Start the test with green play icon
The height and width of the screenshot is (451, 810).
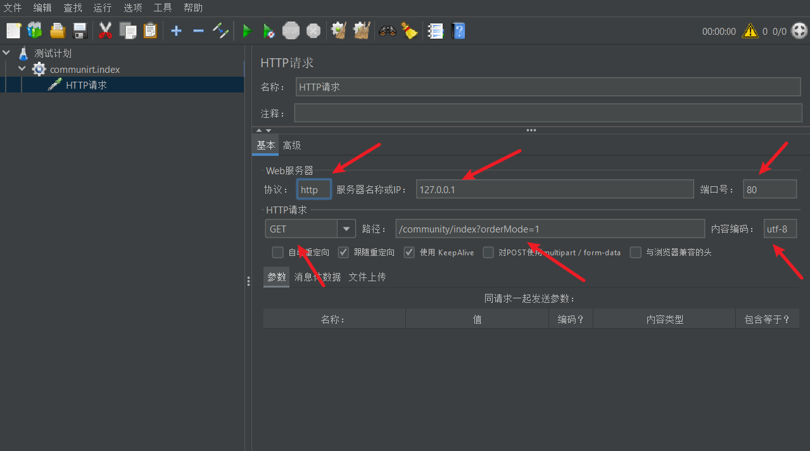pos(247,30)
